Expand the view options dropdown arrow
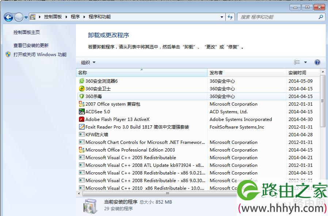 [305, 62]
